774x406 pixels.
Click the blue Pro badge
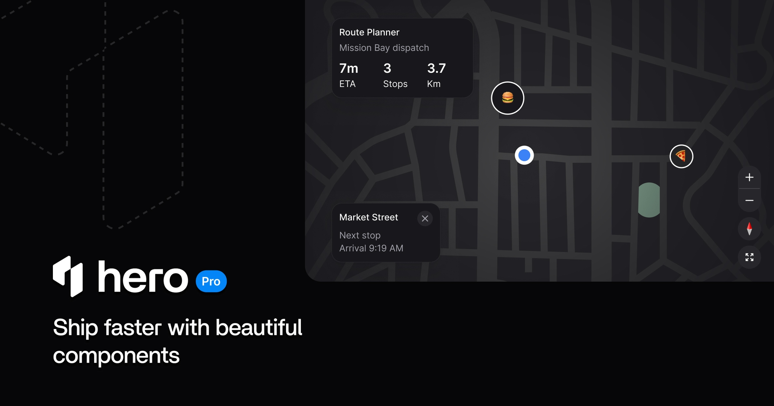click(x=211, y=281)
